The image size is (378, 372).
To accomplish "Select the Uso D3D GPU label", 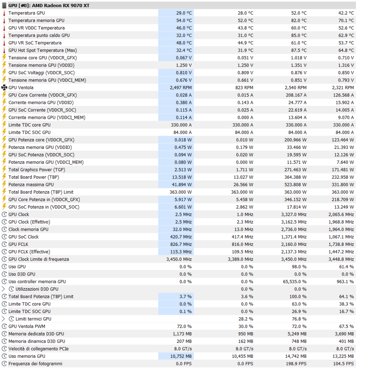I will click(22, 274).
